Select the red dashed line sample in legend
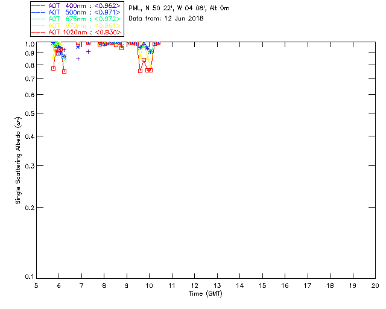 pyautogui.click(x=39, y=32)
